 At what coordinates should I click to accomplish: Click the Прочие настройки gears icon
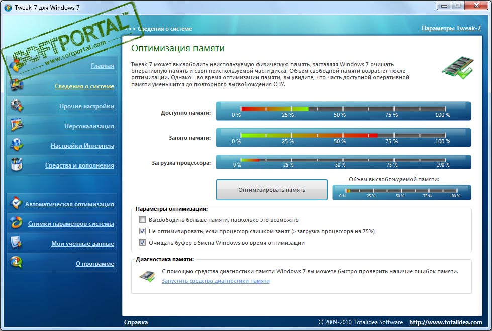16,106
